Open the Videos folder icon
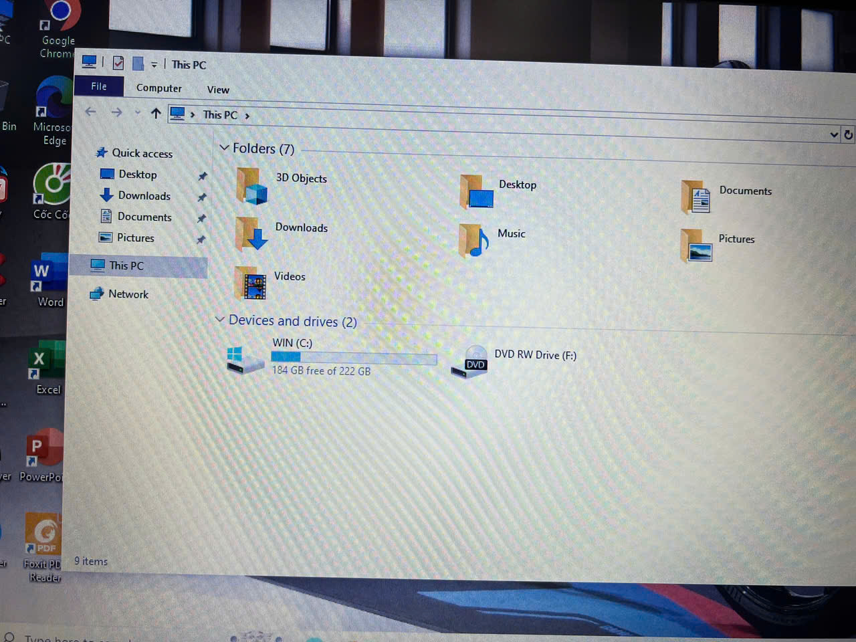The height and width of the screenshot is (642, 856). (x=251, y=282)
